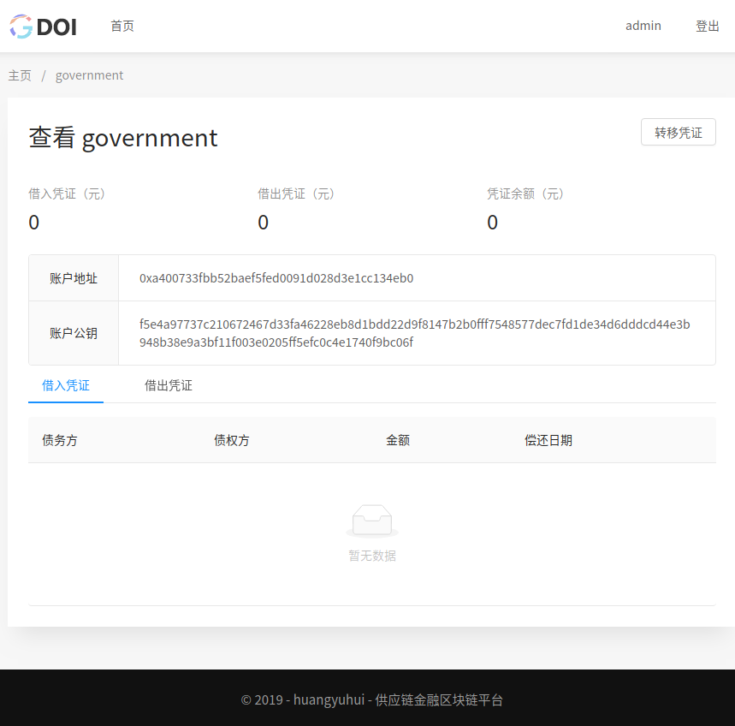Click the 暂无数据 empty text
The height and width of the screenshot is (726, 735).
[372, 556]
